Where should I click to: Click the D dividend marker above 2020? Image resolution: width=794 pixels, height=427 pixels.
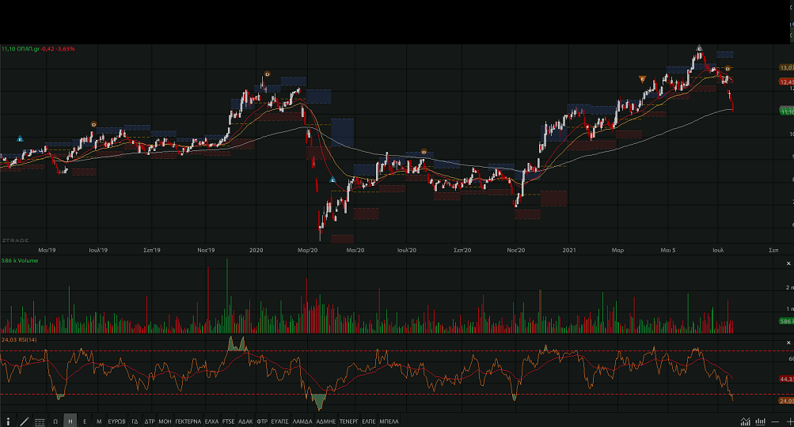[x=267, y=74]
